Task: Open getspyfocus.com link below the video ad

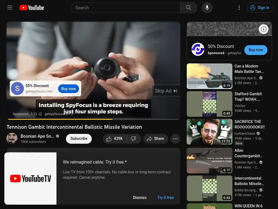Action: pos(59,114)
